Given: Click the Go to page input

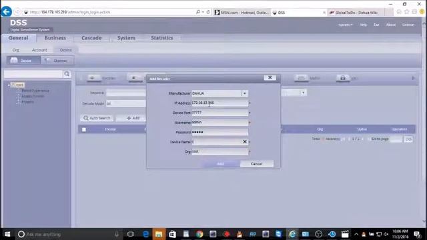Looking at the screenshot, I should pos(396,139).
